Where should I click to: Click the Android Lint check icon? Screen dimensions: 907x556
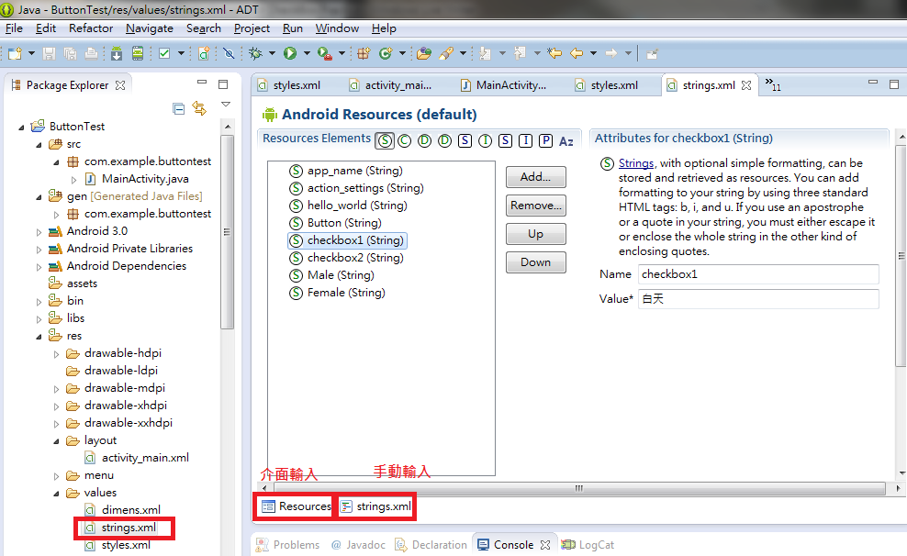pos(164,54)
